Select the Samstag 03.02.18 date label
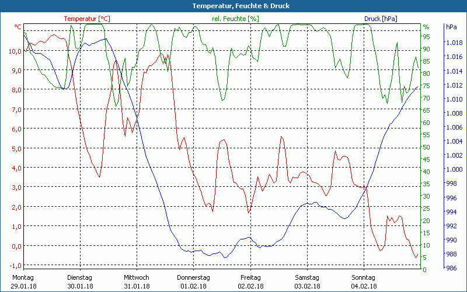The image size is (467, 292). click(307, 281)
